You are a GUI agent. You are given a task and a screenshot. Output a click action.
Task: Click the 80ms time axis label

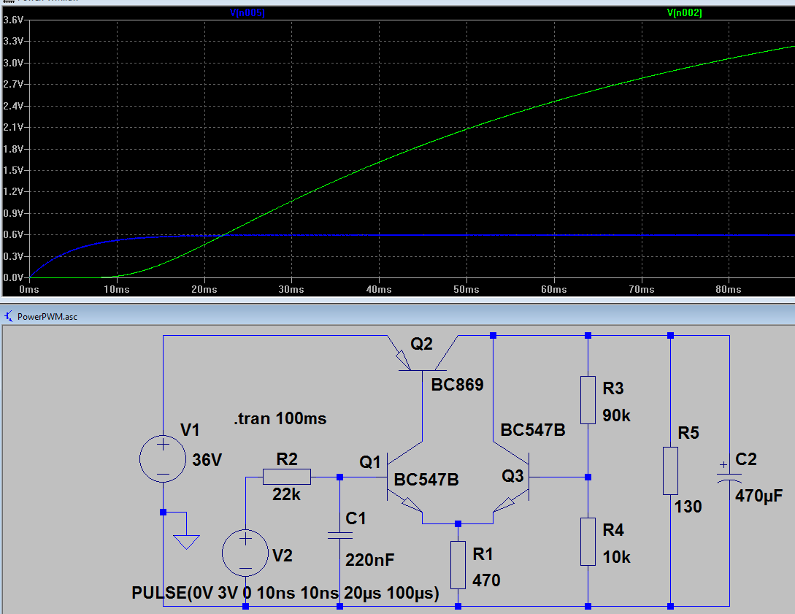[x=729, y=290]
